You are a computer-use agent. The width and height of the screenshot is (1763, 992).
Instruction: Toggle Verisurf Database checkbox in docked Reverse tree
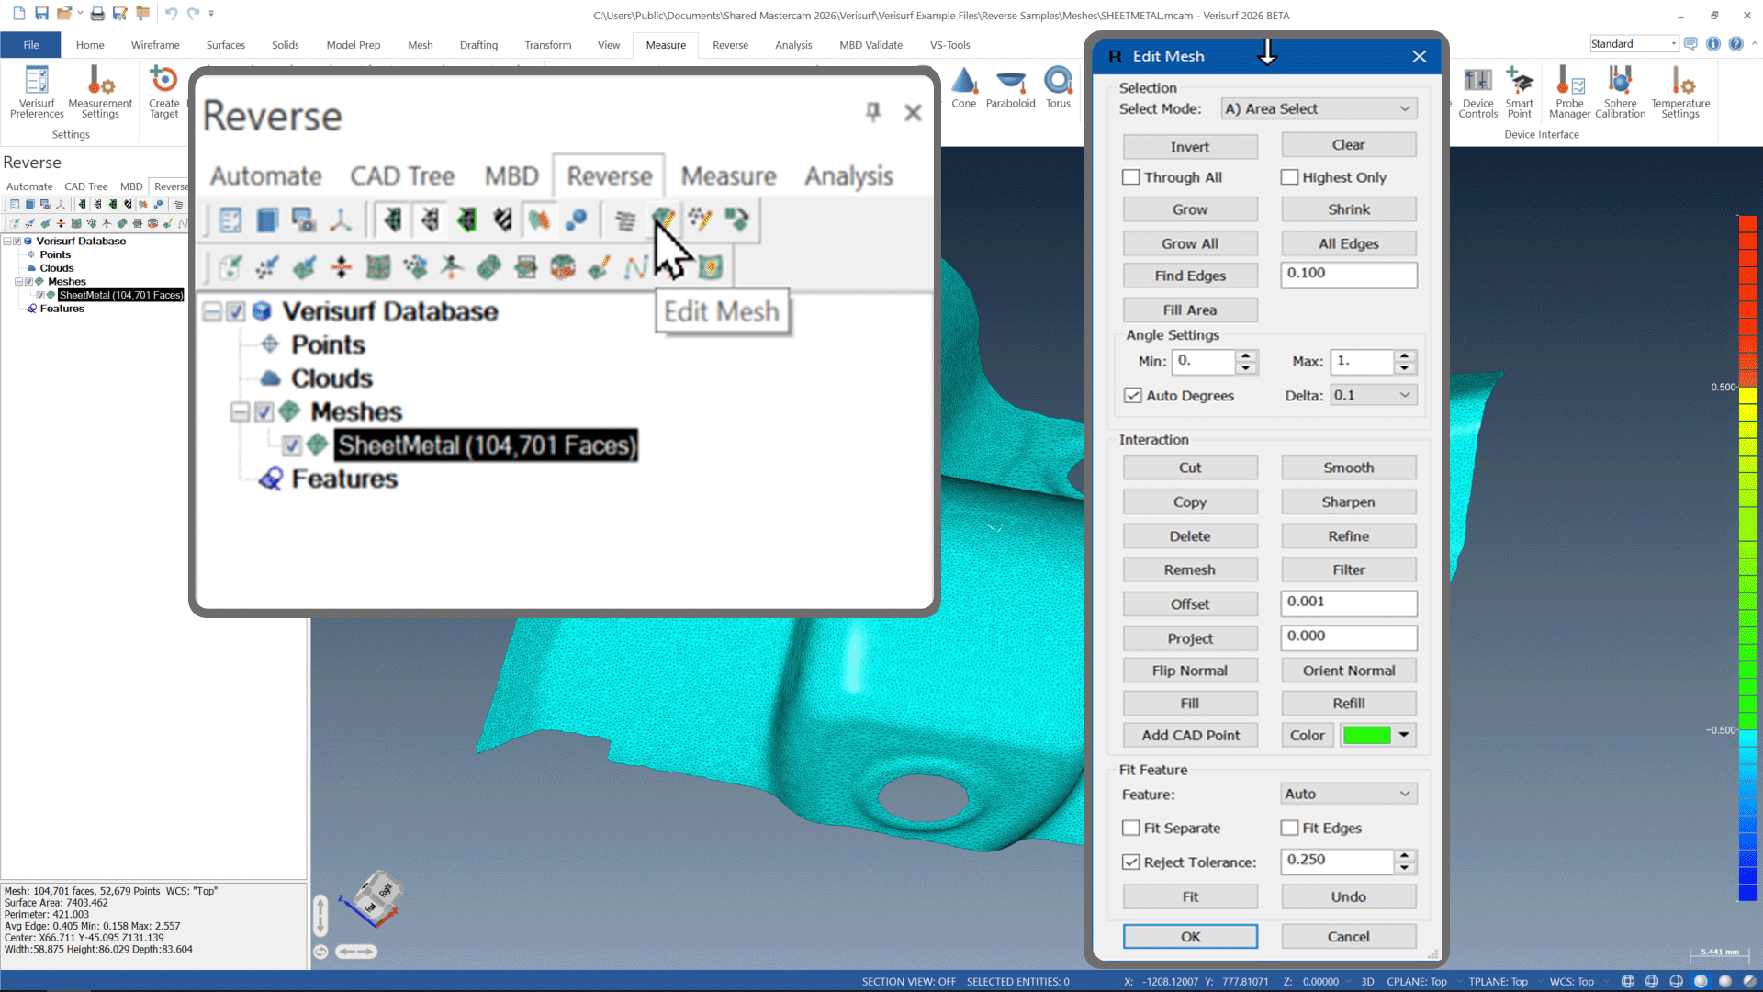(x=17, y=242)
